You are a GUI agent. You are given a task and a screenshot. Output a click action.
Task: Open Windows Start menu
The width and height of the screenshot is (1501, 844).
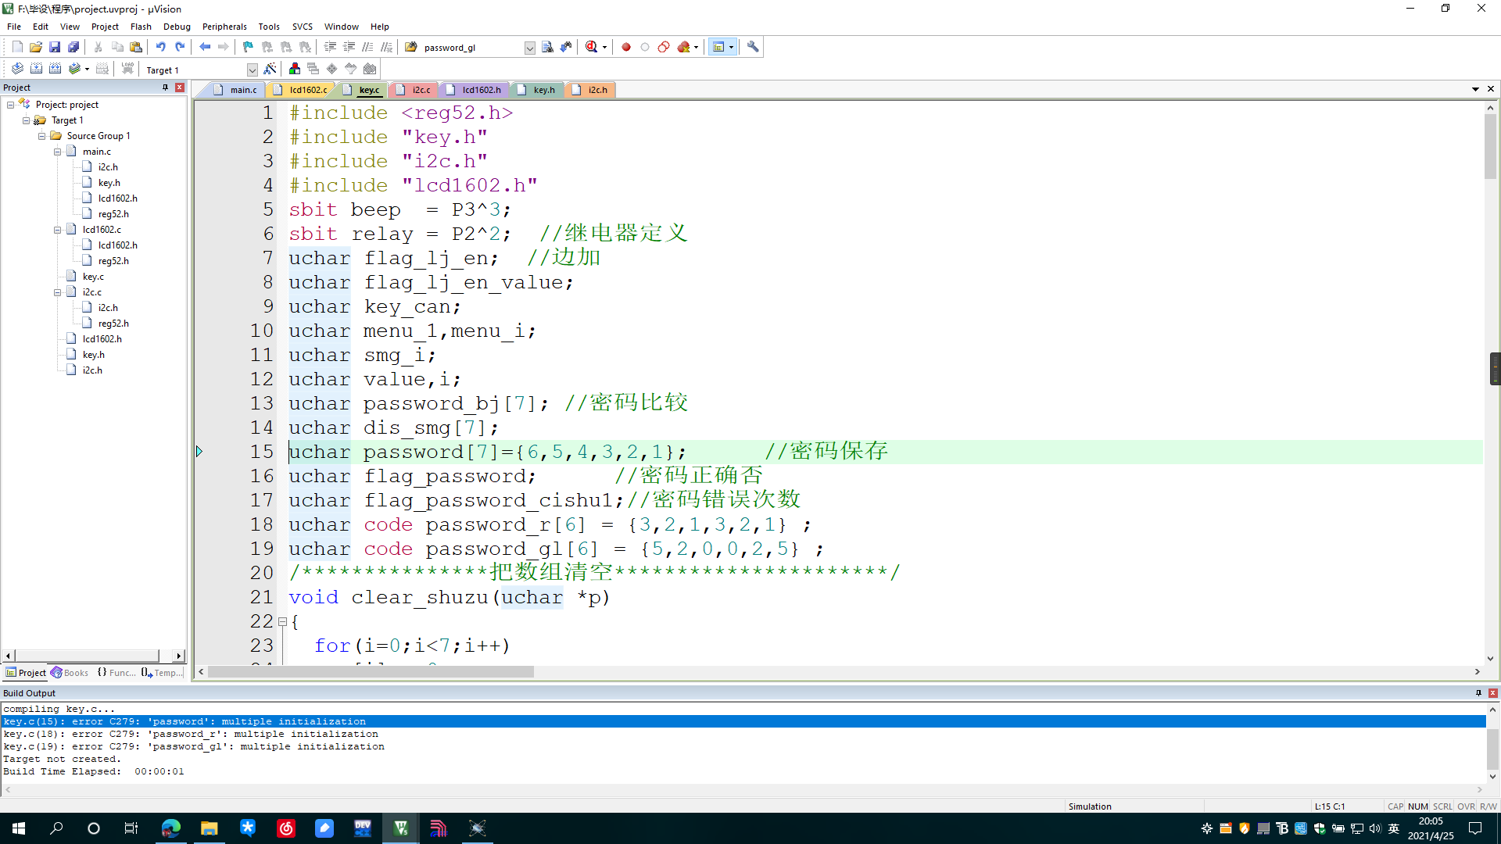tap(19, 828)
